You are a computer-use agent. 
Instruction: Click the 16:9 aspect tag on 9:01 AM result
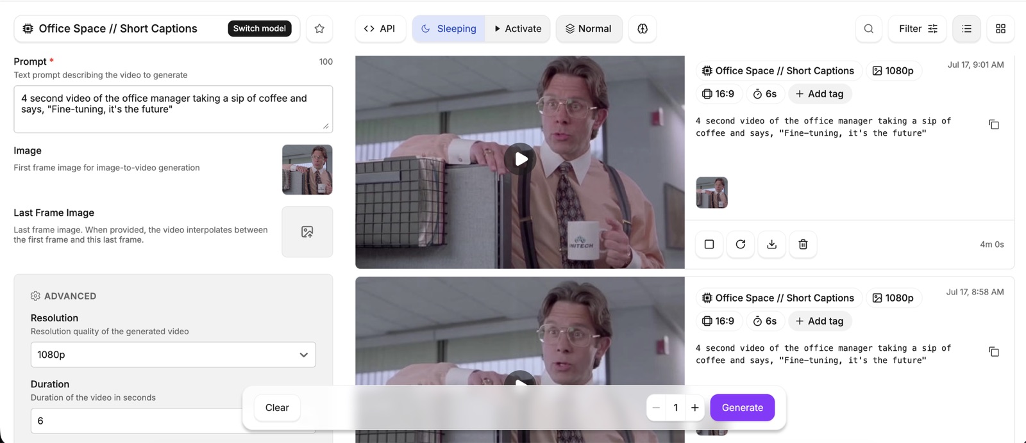(x=718, y=94)
